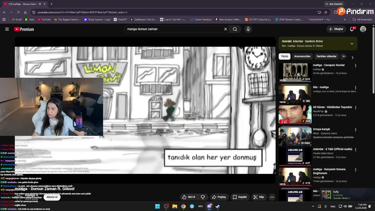
Task: Open the apps grid in bookmarks bar
Action: click(4, 20)
